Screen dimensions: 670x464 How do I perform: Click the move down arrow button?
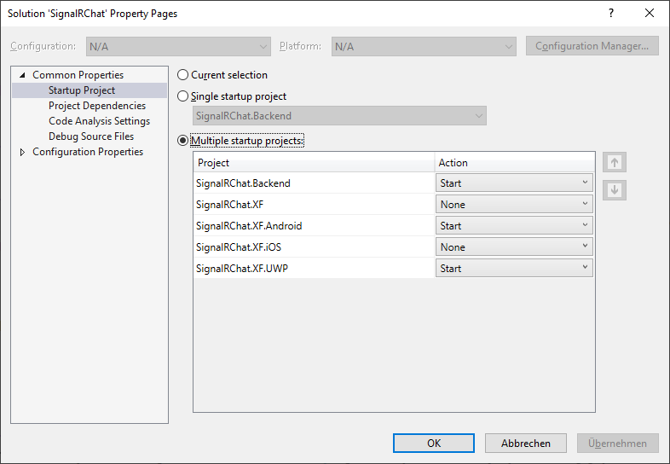coord(615,190)
